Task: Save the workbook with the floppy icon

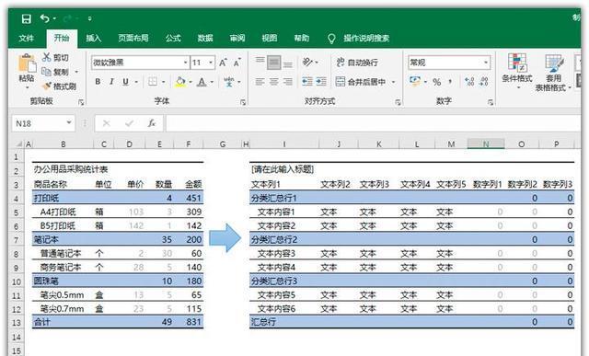Action: click(26, 18)
